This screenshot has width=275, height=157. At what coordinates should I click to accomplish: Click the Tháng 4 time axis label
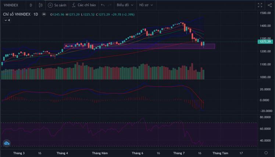(62, 153)
